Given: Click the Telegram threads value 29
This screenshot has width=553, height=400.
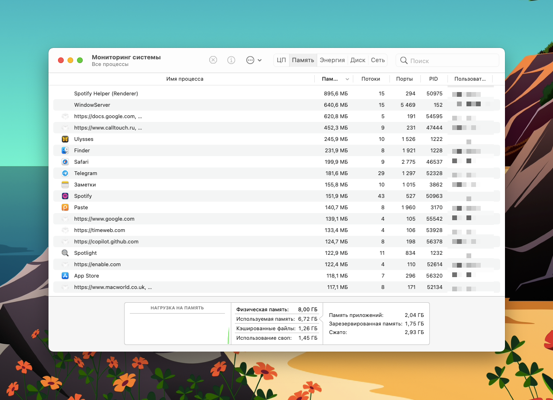Looking at the screenshot, I should coord(381,173).
